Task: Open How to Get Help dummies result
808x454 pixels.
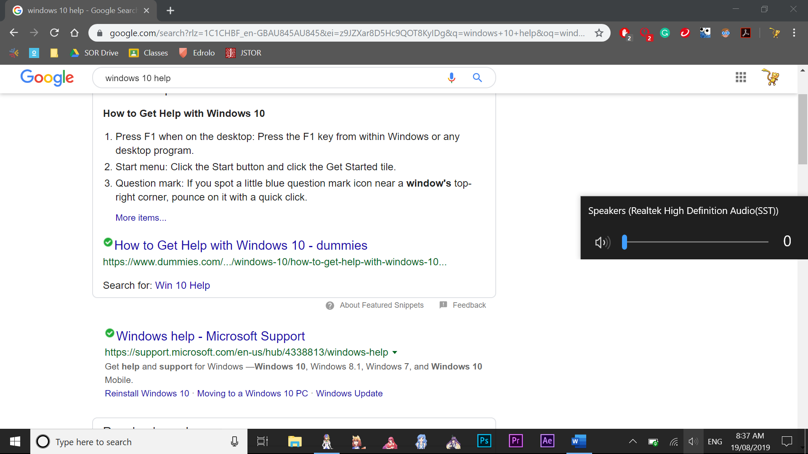Action: click(241, 245)
